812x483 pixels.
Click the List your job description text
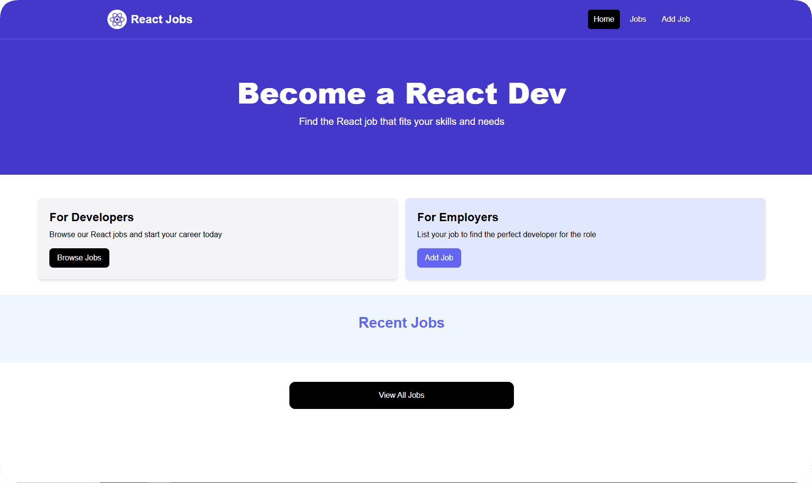pos(507,235)
